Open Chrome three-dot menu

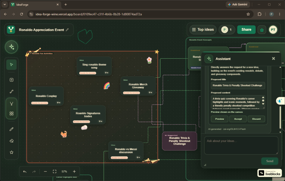pos(280,14)
